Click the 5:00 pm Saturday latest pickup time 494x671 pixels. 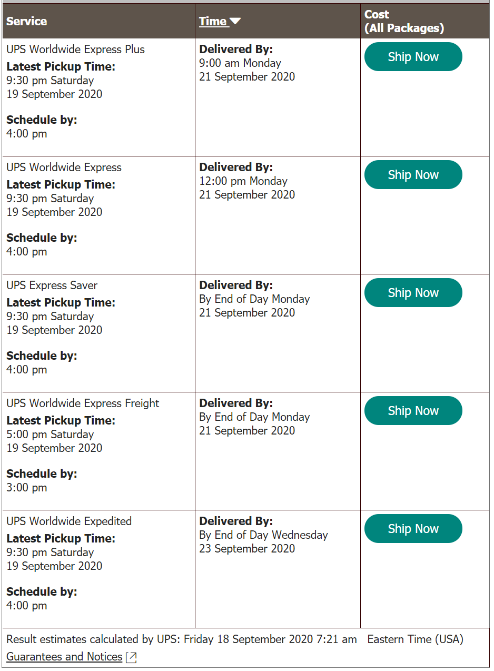pos(50,435)
